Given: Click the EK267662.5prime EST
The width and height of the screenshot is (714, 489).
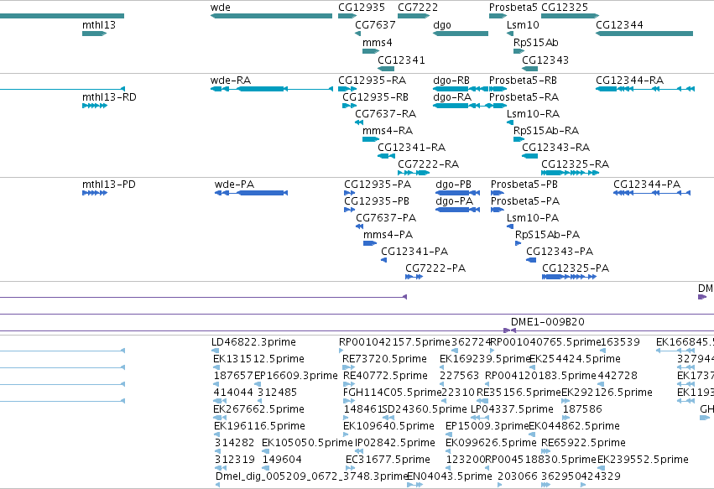Looking at the screenshot, I should pyautogui.click(x=220, y=418).
